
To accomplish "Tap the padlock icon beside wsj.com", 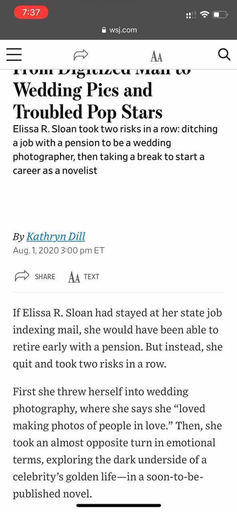I will tap(104, 30).
